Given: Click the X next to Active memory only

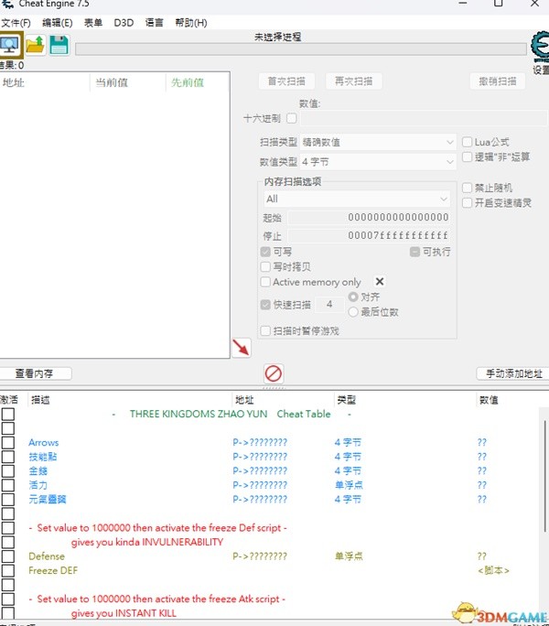Looking at the screenshot, I should coord(380,282).
